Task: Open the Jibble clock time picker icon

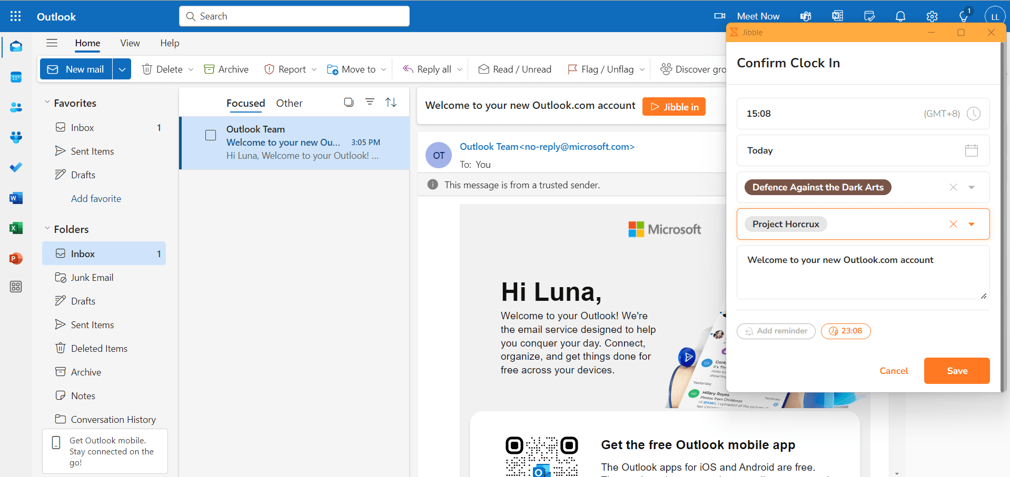Action: (974, 114)
